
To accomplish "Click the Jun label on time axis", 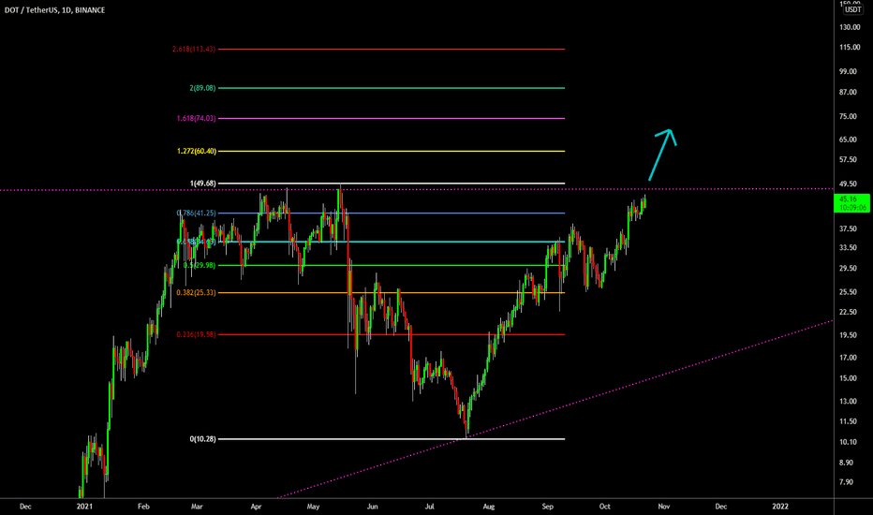I will coord(372,506).
